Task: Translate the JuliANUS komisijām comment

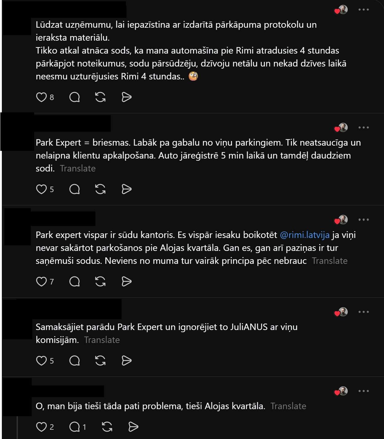Action: (102, 340)
